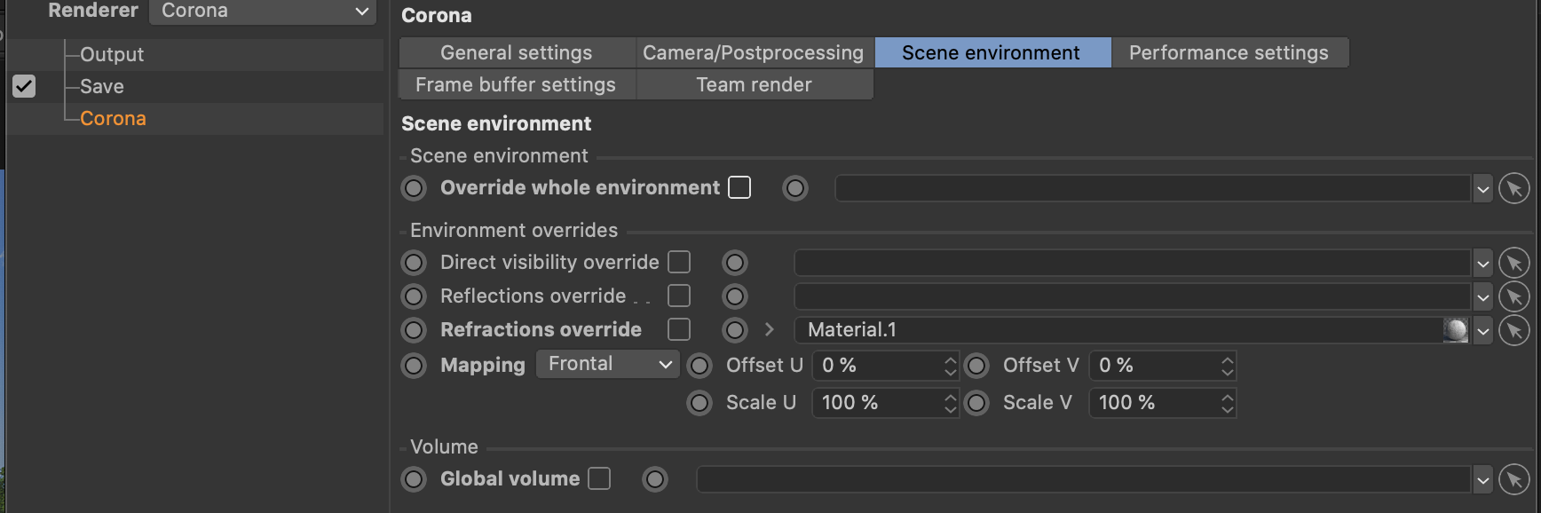Image resolution: width=1541 pixels, height=513 pixels.
Task: Uncheck the Save option checkbox
Action: point(24,86)
